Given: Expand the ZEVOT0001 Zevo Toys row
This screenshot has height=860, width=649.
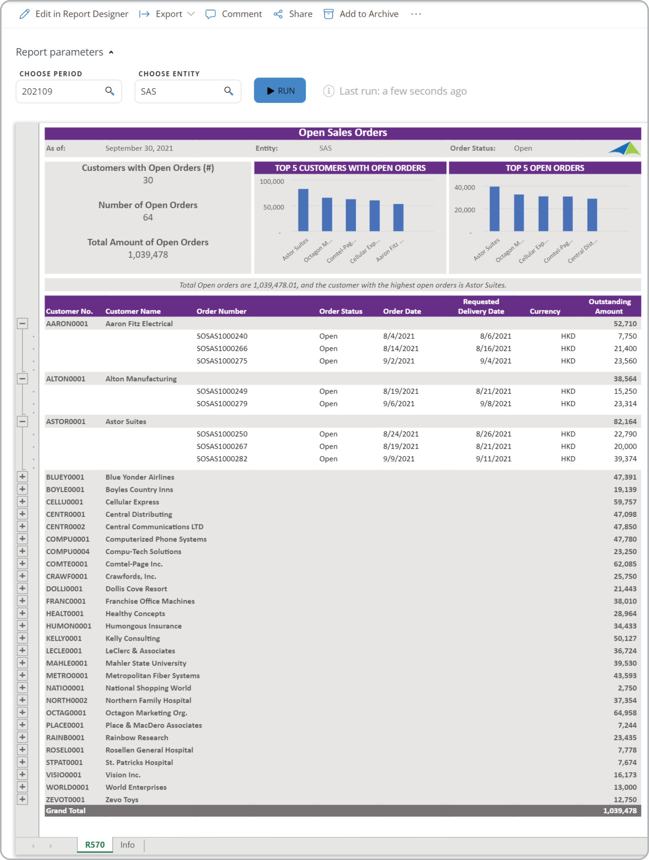Looking at the screenshot, I should click(x=22, y=799).
